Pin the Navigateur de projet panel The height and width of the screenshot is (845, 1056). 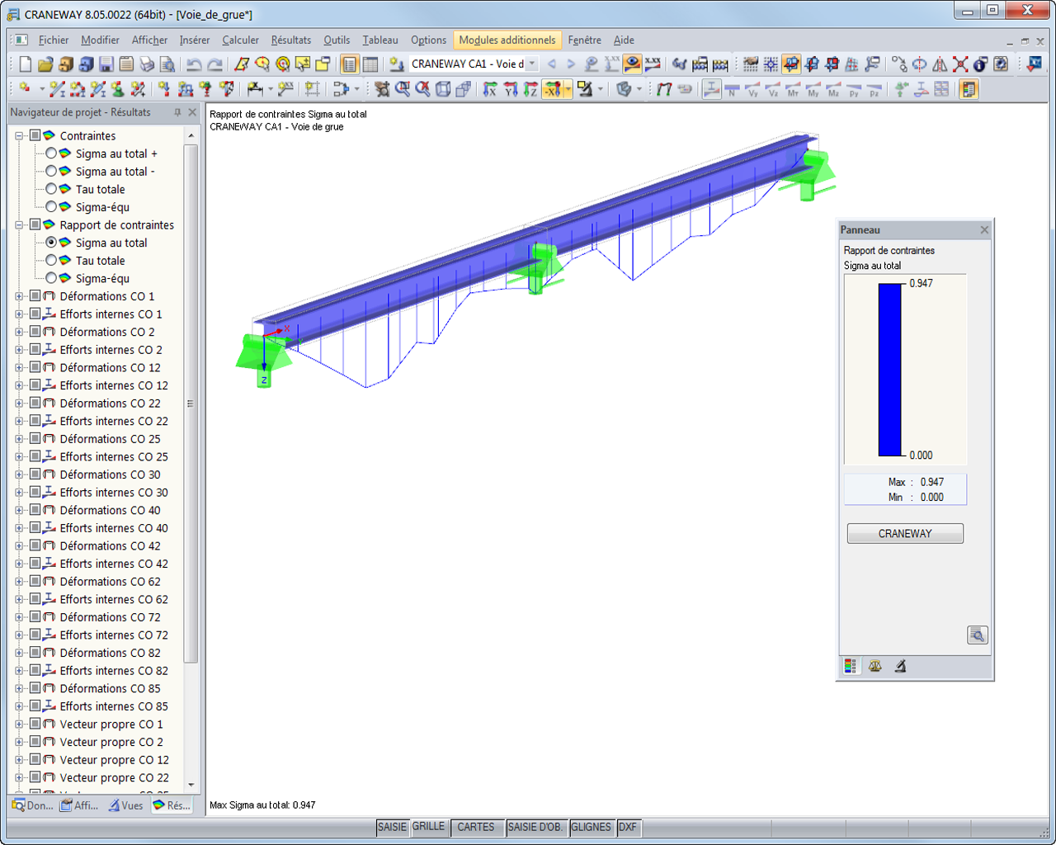click(177, 112)
